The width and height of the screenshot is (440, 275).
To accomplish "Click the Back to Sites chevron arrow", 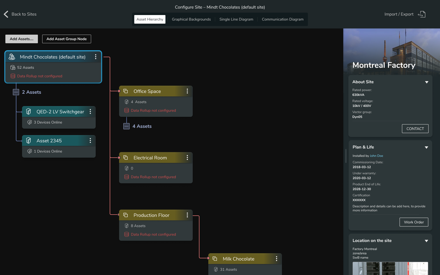I will click(6, 14).
